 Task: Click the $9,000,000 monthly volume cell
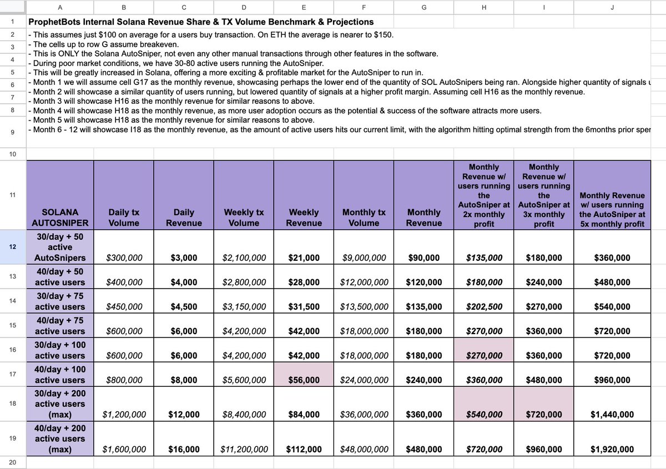pos(364,247)
